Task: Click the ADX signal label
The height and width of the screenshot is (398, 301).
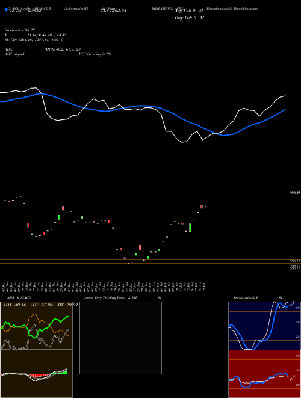Action: click(x=15, y=54)
